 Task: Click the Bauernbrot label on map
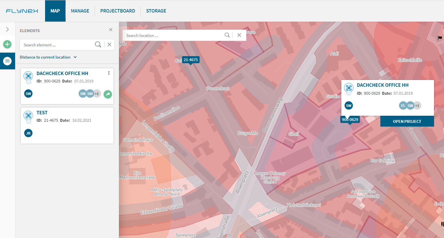(x=218, y=88)
